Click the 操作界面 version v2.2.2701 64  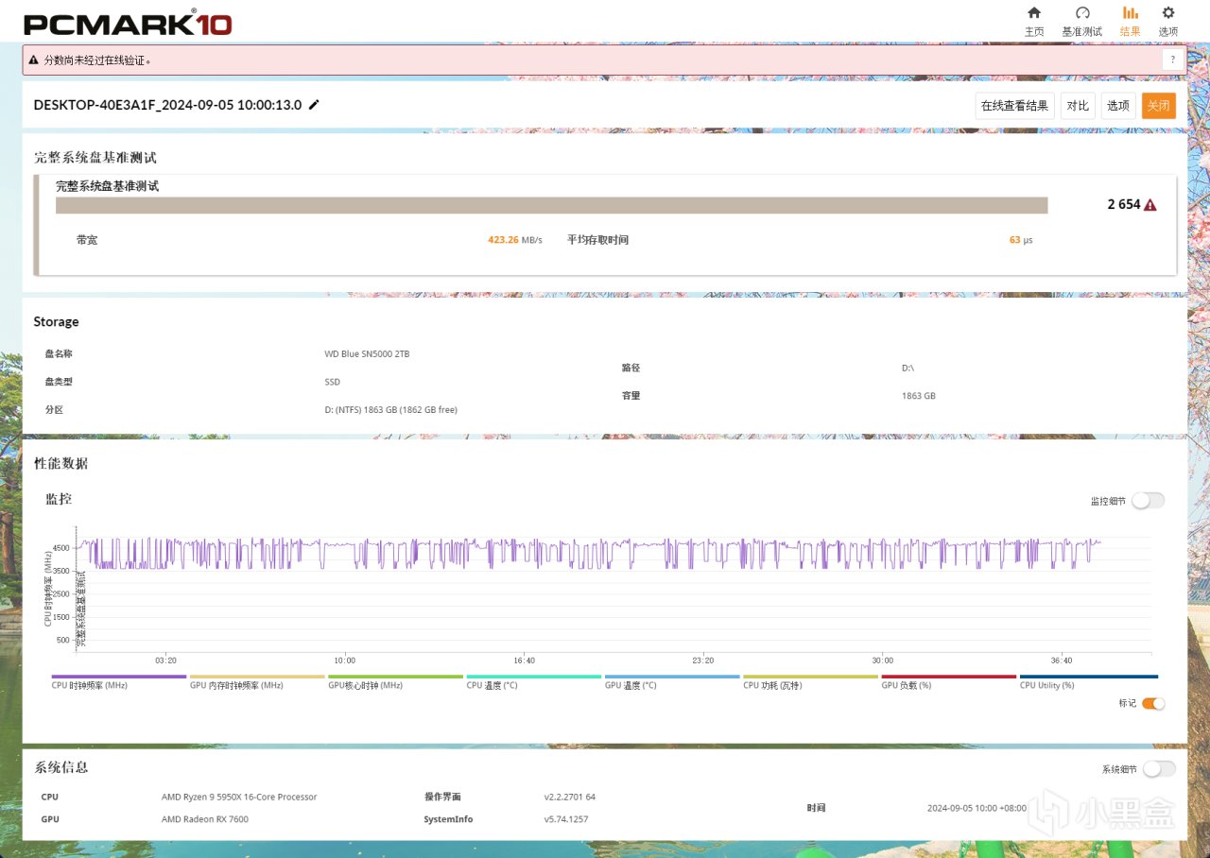(570, 798)
